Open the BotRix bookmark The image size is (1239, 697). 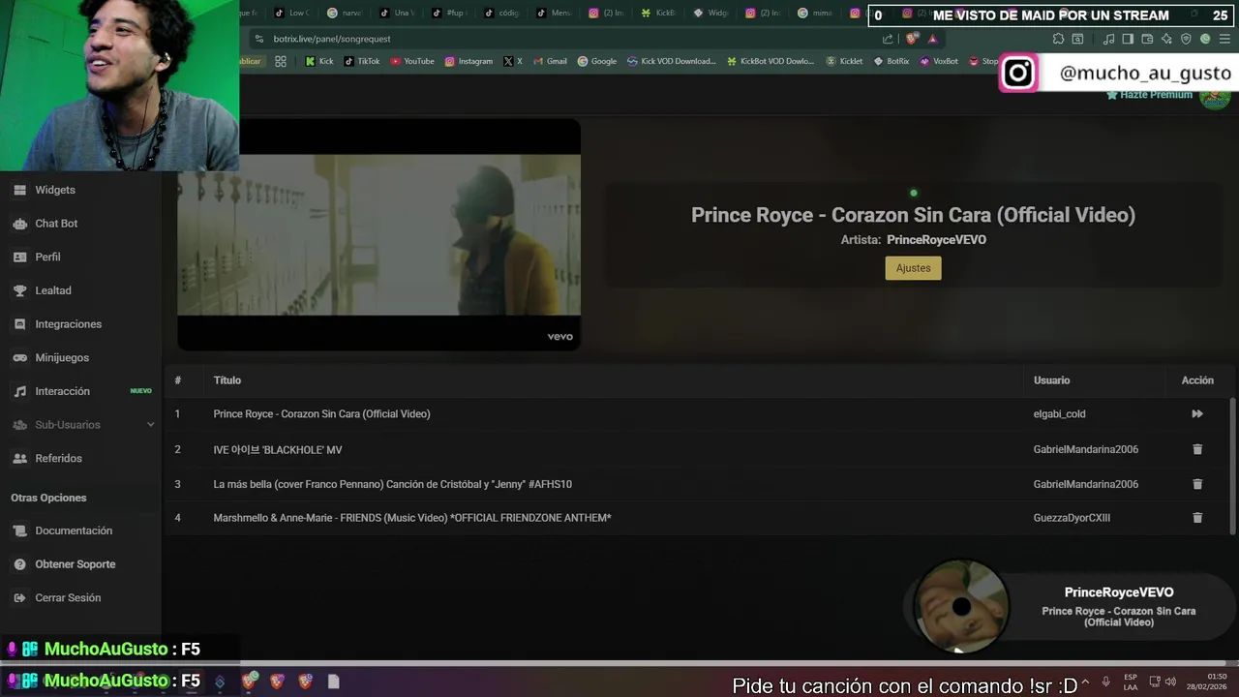tap(891, 61)
